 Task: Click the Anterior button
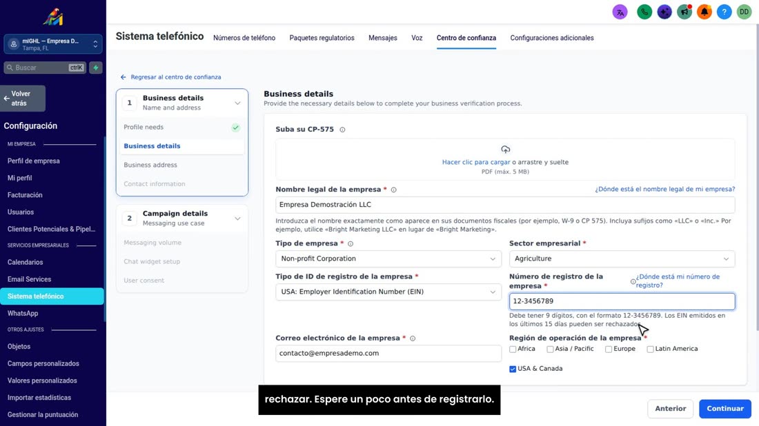point(671,409)
